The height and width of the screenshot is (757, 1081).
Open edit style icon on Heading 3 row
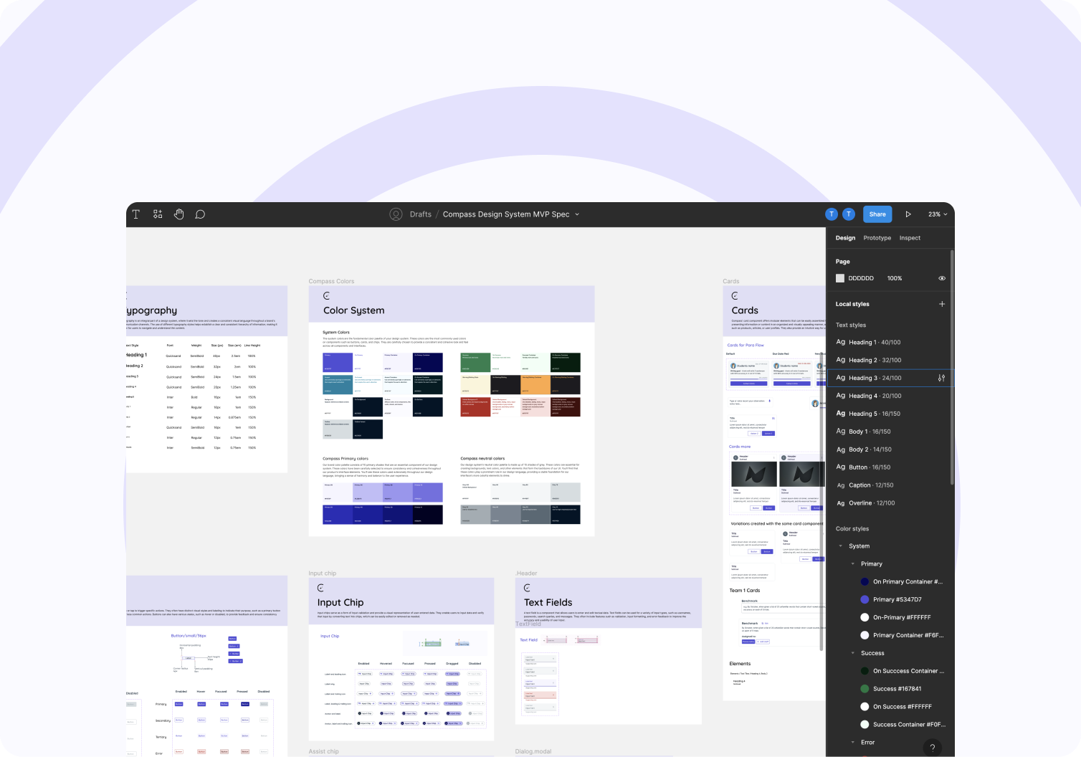(941, 378)
